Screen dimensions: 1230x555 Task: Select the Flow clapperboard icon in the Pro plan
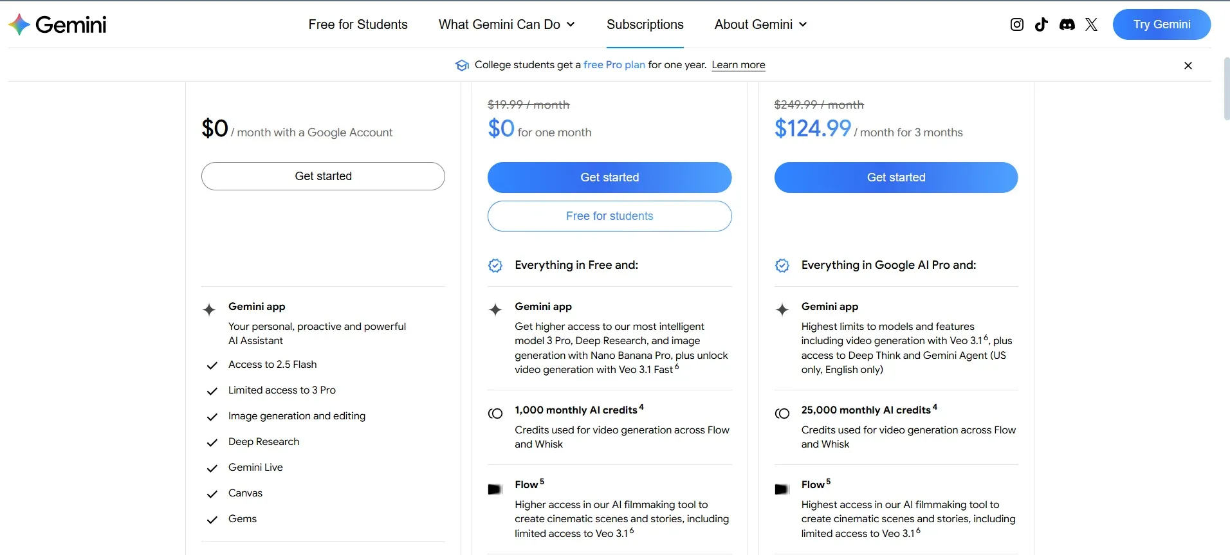pyautogui.click(x=494, y=489)
